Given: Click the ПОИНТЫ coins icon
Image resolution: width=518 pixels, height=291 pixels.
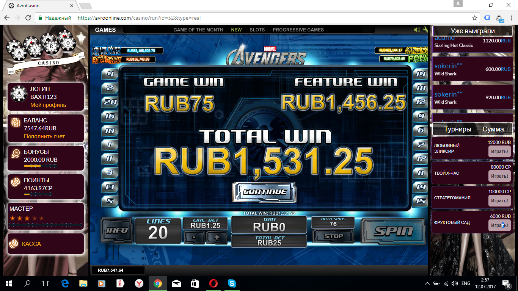Looking at the screenshot, I should coord(16,183).
